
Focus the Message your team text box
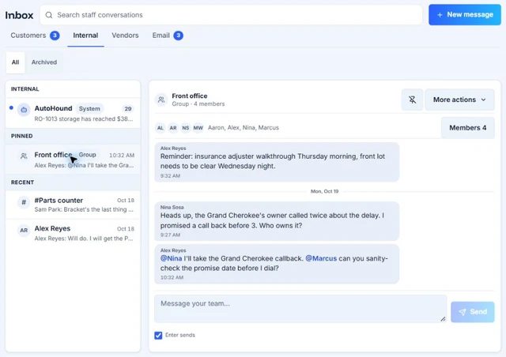(x=300, y=309)
